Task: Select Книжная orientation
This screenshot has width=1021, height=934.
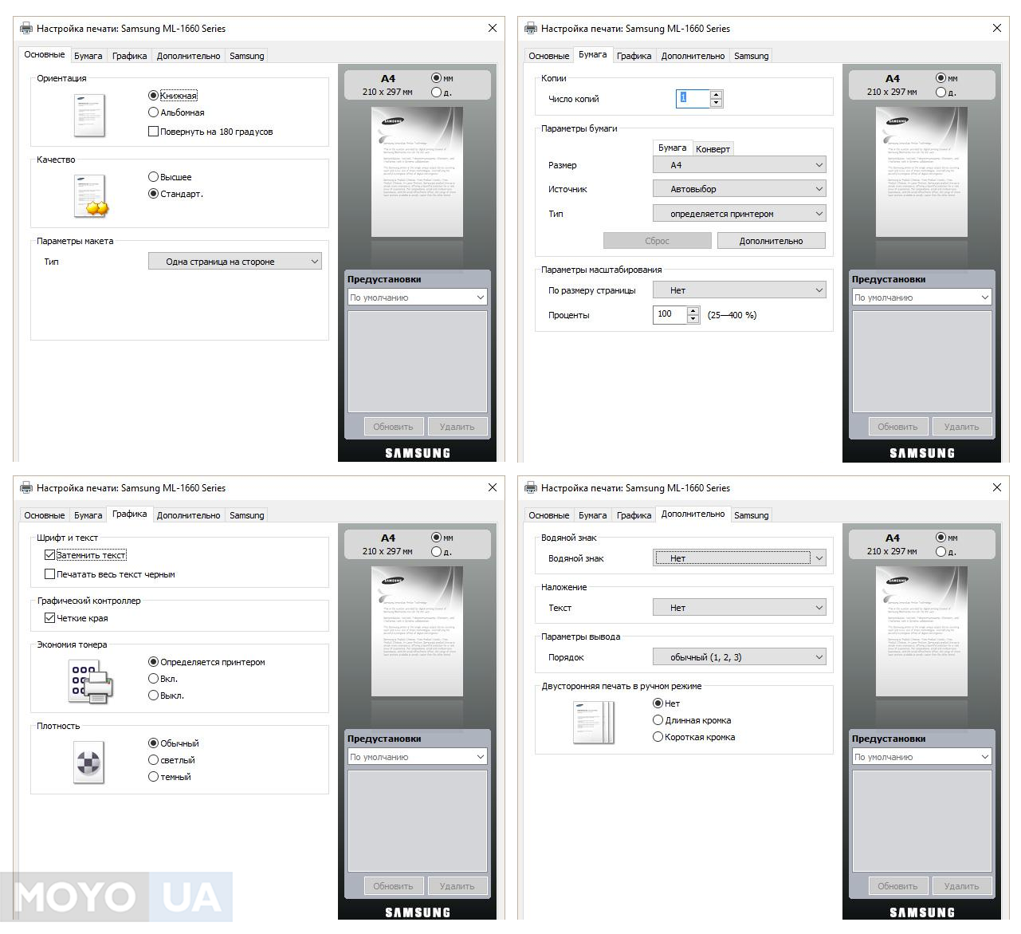Action: click(173, 95)
